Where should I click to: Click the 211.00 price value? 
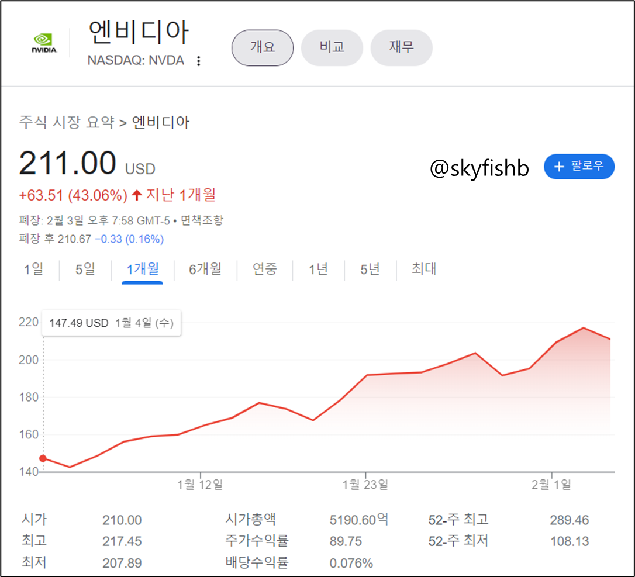click(68, 163)
